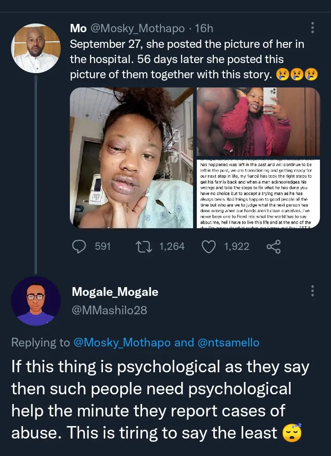Screen dimensions: 331x456
Task: Click the Mogale_Mogale display name
Action: tap(115, 292)
